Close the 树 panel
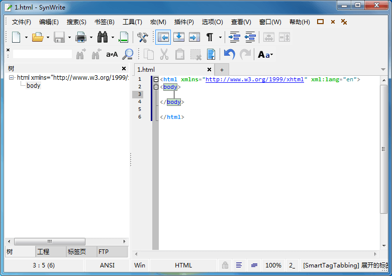Image resolution: width=392 pixels, height=276 pixels. click(x=124, y=68)
